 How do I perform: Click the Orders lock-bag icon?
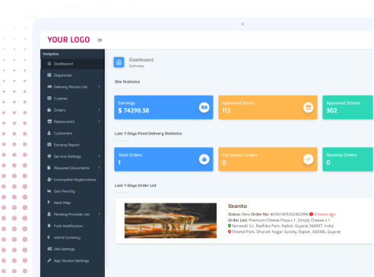click(x=49, y=110)
